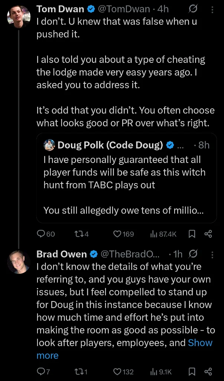Open Grok icon on Tom Dwan's tweet
Image resolution: width=224 pixels, height=381 pixels.
click(193, 9)
